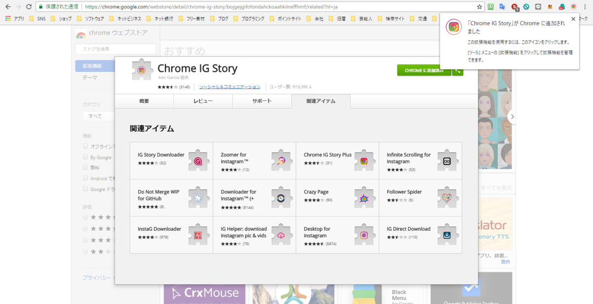Expand the ソフトウェア bookmark folder
This screenshot has height=304, width=593.
tap(90, 19)
